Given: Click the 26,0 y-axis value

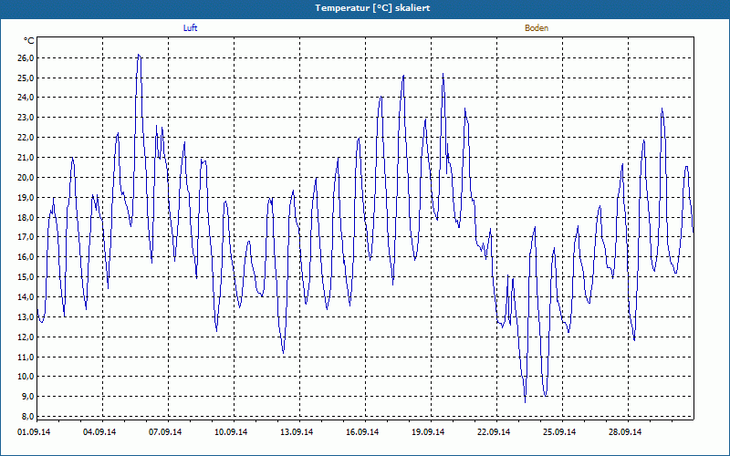Looking at the screenshot, I should pyautogui.click(x=26, y=58).
